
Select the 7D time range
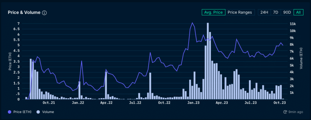[x=276, y=12]
